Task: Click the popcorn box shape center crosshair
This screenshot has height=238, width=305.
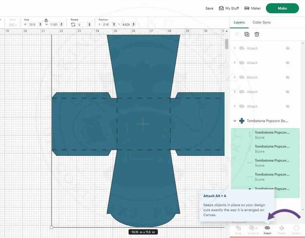Action: pos(143,123)
